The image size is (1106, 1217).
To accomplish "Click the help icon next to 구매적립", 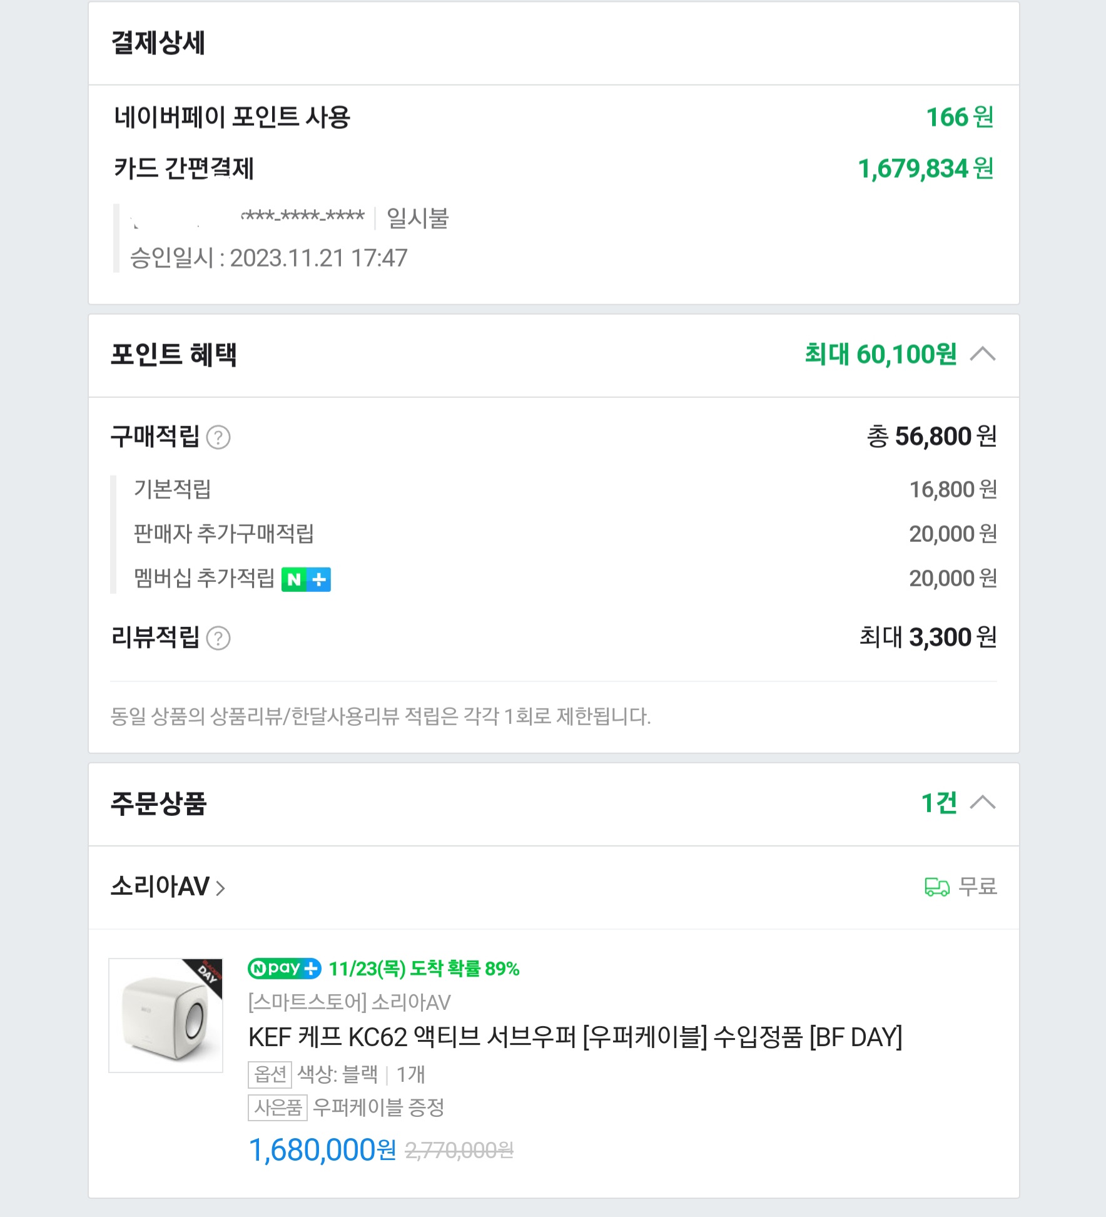I will tap(218, 437).
